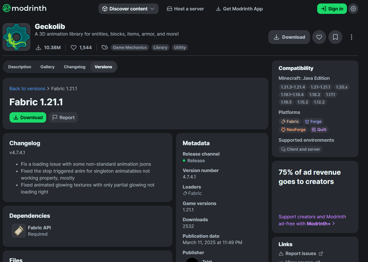
Task: Switch to the Gallery tab
Action: pos(47,67)
